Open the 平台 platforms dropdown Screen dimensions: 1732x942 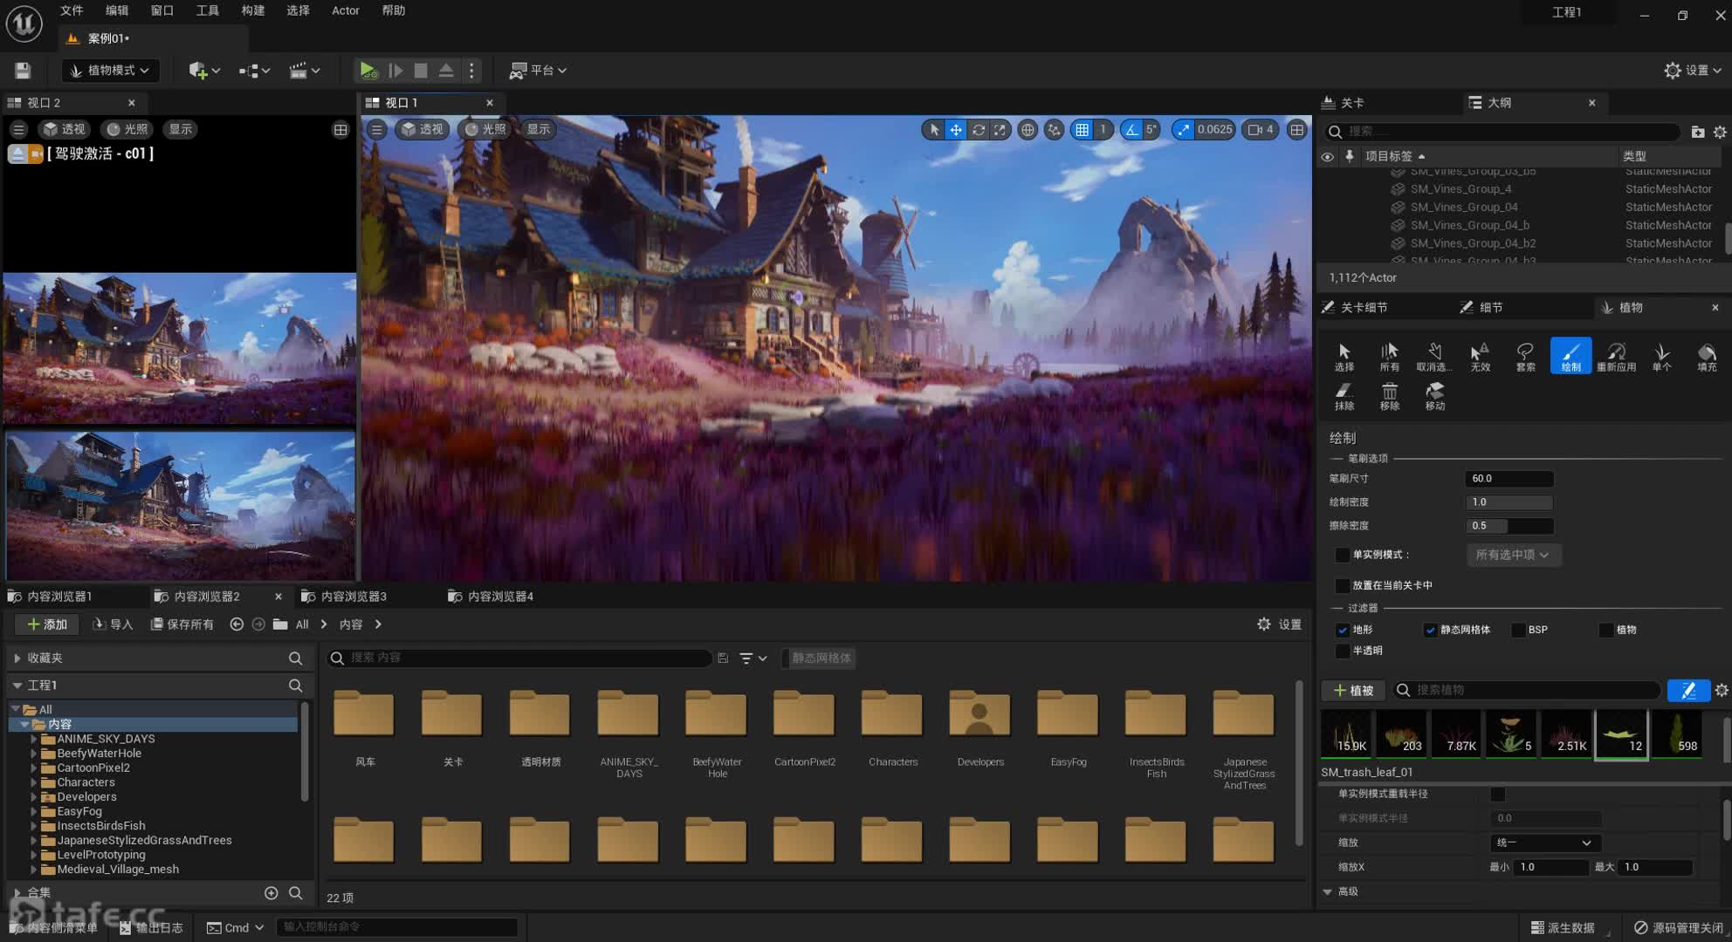539,71
